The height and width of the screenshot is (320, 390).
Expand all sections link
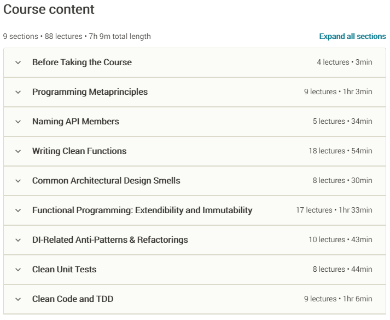point(352,36)
